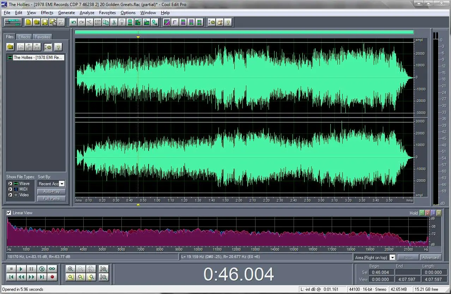Toggle Hold button 3 in frequency analysis
The image size is (451, 294).
pyautogui.click(x=433, y=213)
